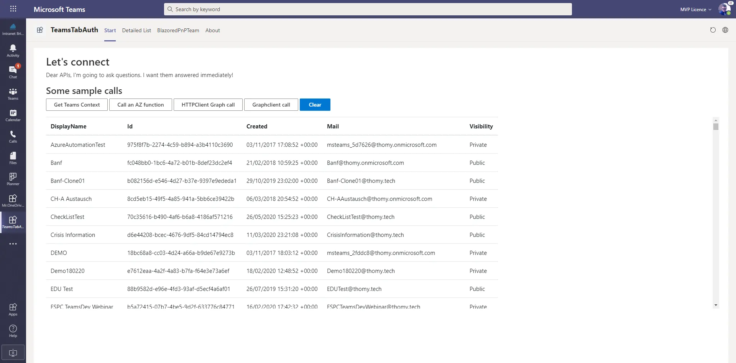Click the Get Teams Context button
Screen dimensions: 736x363
point(76,105)
